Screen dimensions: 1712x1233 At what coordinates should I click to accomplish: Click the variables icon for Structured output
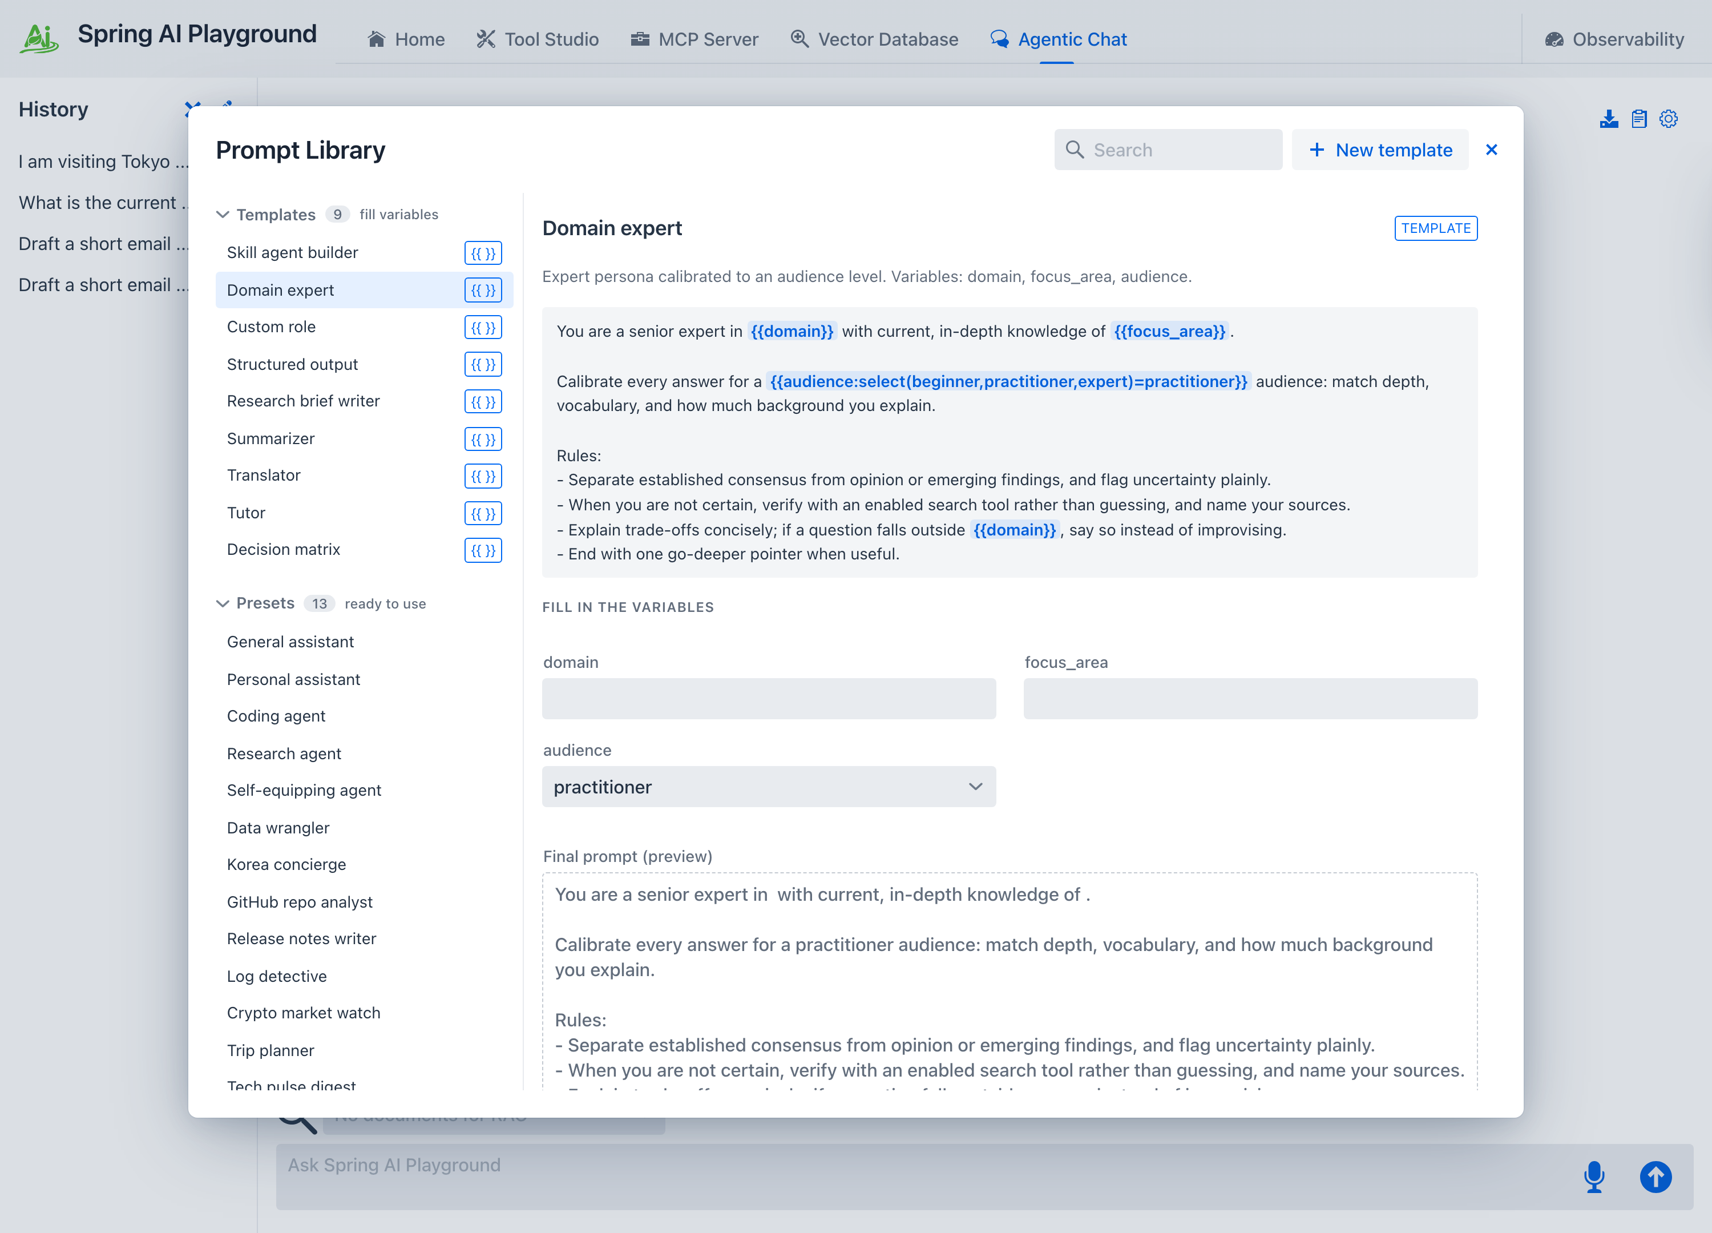pyautogui.click(x=483, y=365)
